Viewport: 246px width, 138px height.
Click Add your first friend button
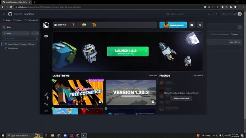pyautogui.click(x=181, y=99)
